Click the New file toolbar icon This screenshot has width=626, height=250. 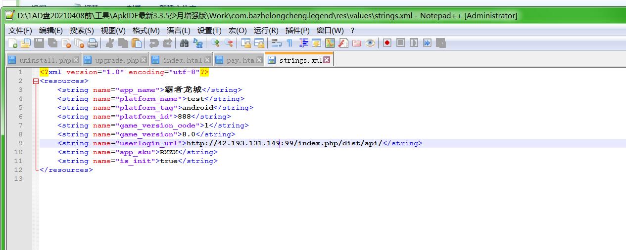point(12,43)
